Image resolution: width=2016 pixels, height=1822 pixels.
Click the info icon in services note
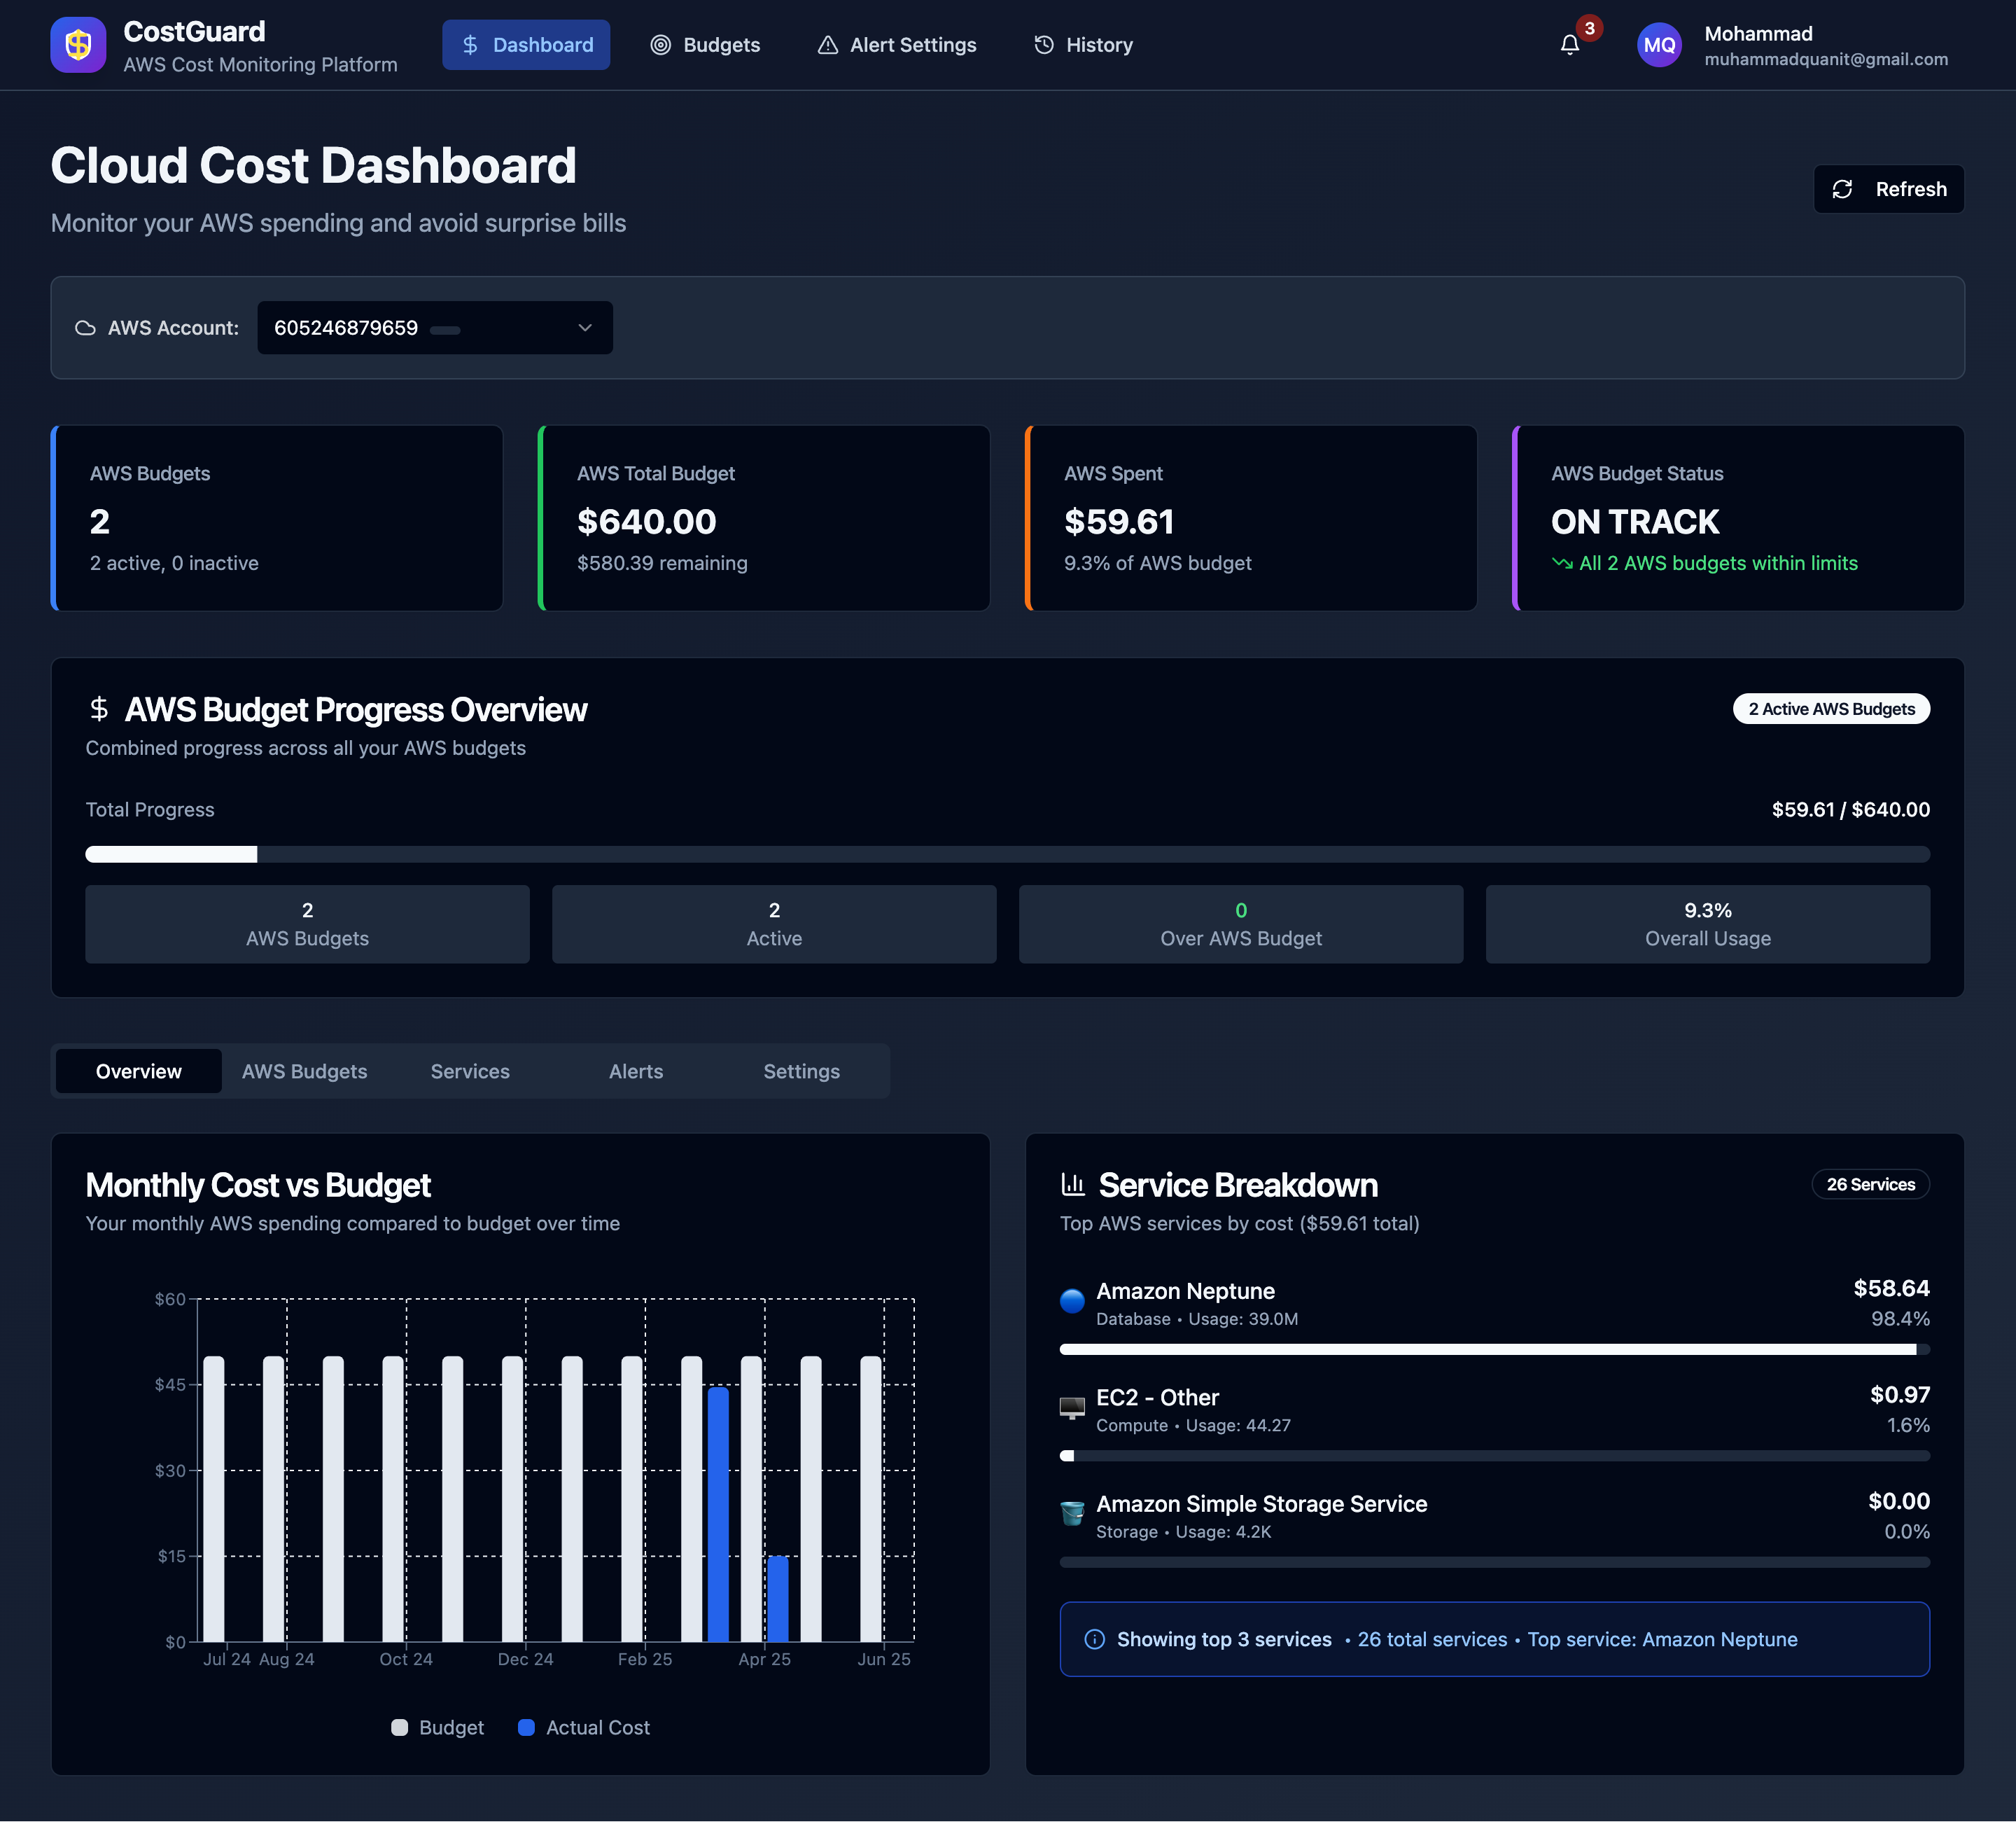click(1094, 1639)
